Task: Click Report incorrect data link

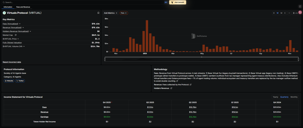Action: (x=12, y=62)
